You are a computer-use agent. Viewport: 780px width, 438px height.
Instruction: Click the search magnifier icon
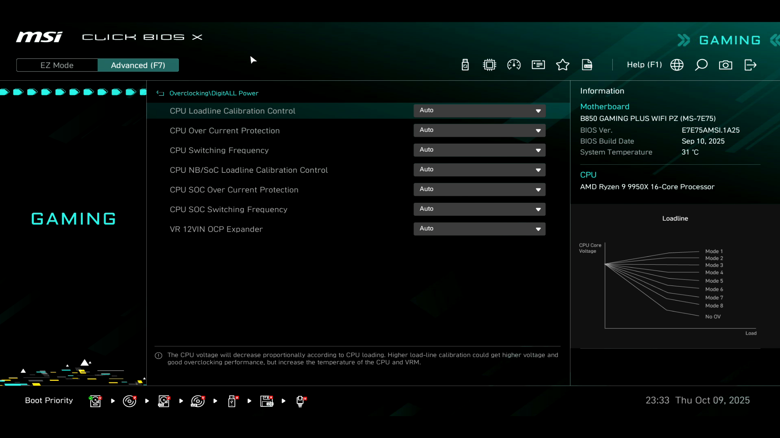(701, 65)
